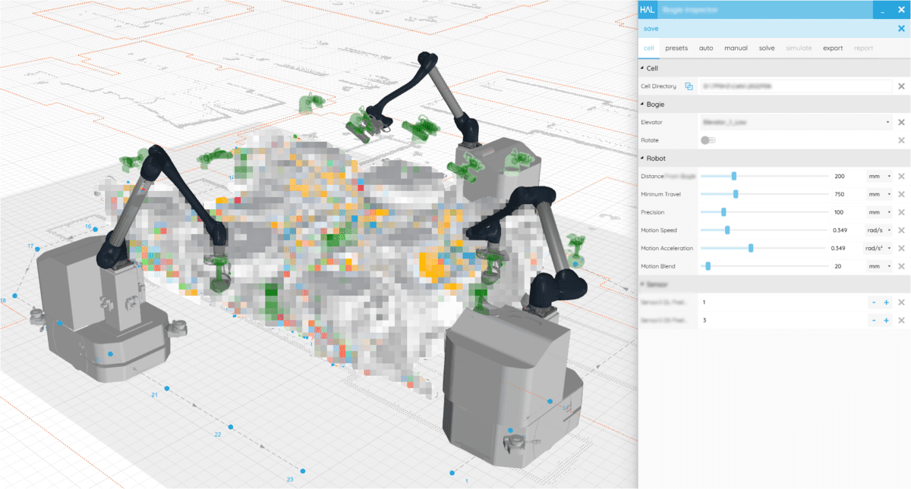
Task: Click the HAL logo icon
Action: point(647,10)
